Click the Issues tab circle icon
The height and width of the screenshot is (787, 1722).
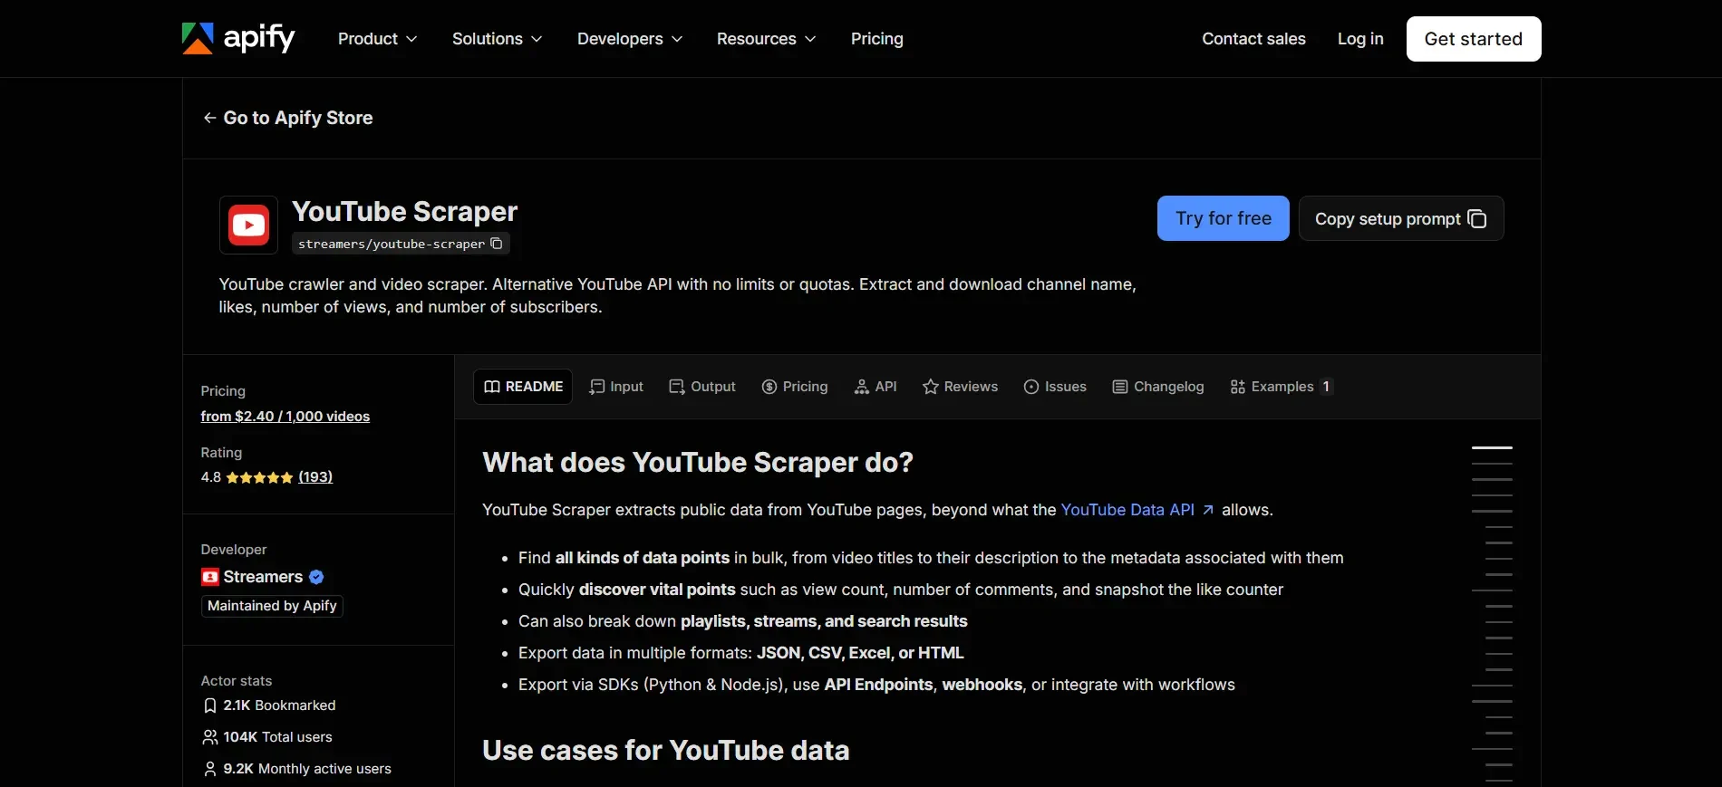click(1031, 387)
